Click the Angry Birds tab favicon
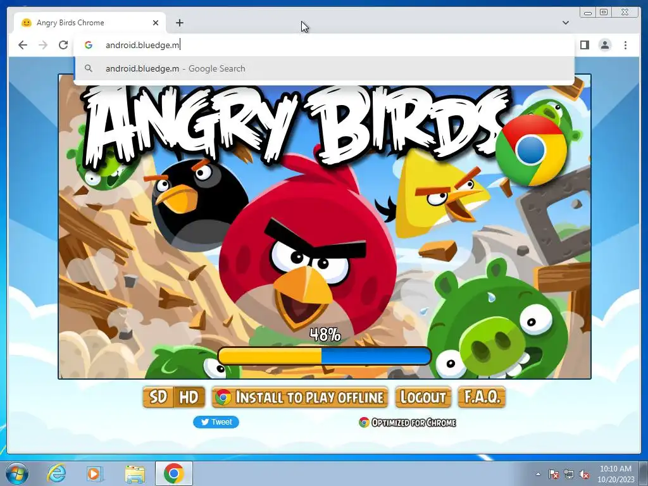The height and width of the screenshot is (486, 648). [x=27, y=23]
